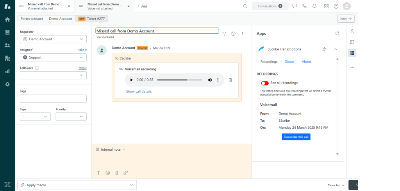Play the voicemail recording

pyautogui.click(x=131, y=80)
